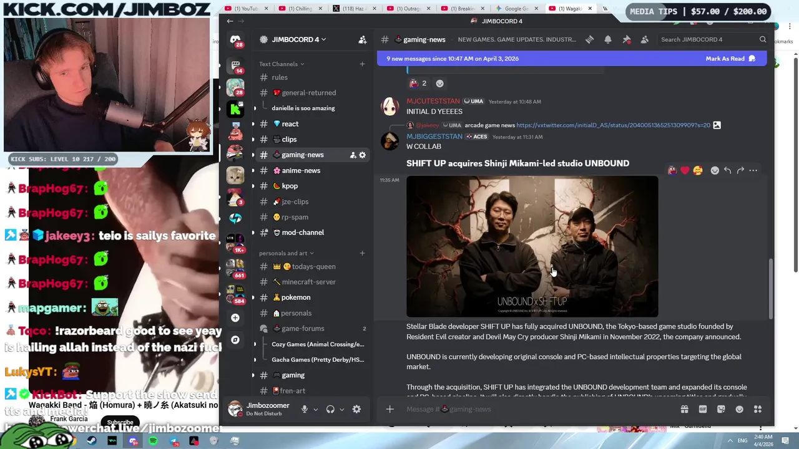The height and width of the screenshot is (449, 799).
Task: Click Search JIMBOCORD 4 field
Action: tap(713, 39)
